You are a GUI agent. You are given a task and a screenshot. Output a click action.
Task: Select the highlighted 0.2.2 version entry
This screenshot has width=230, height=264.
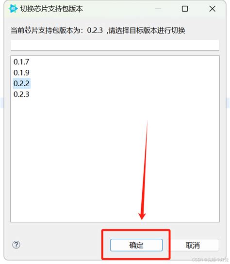pos(21,83)
